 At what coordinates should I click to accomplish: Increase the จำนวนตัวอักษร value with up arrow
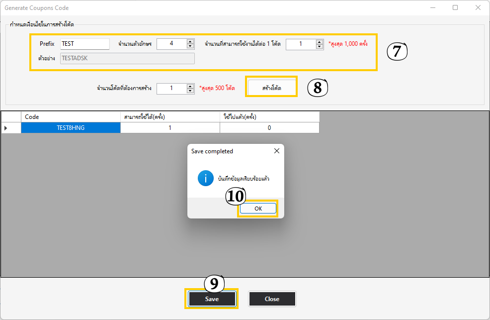(x=190, y=42)
